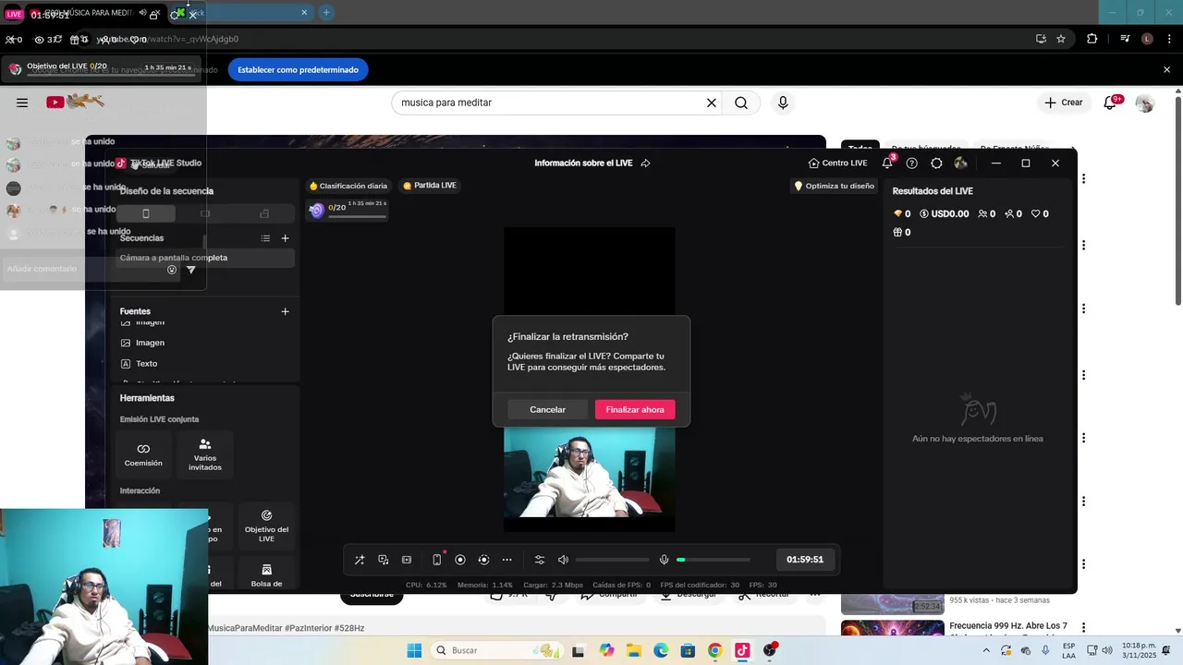Mute the desktop speaker audio
The width and height of the screenshot is (1183, 665).
[x=563, y=560]
